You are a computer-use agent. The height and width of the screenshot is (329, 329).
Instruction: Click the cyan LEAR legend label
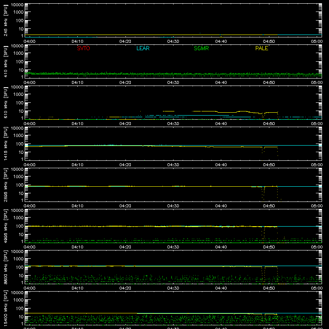[x=143, y=48]
